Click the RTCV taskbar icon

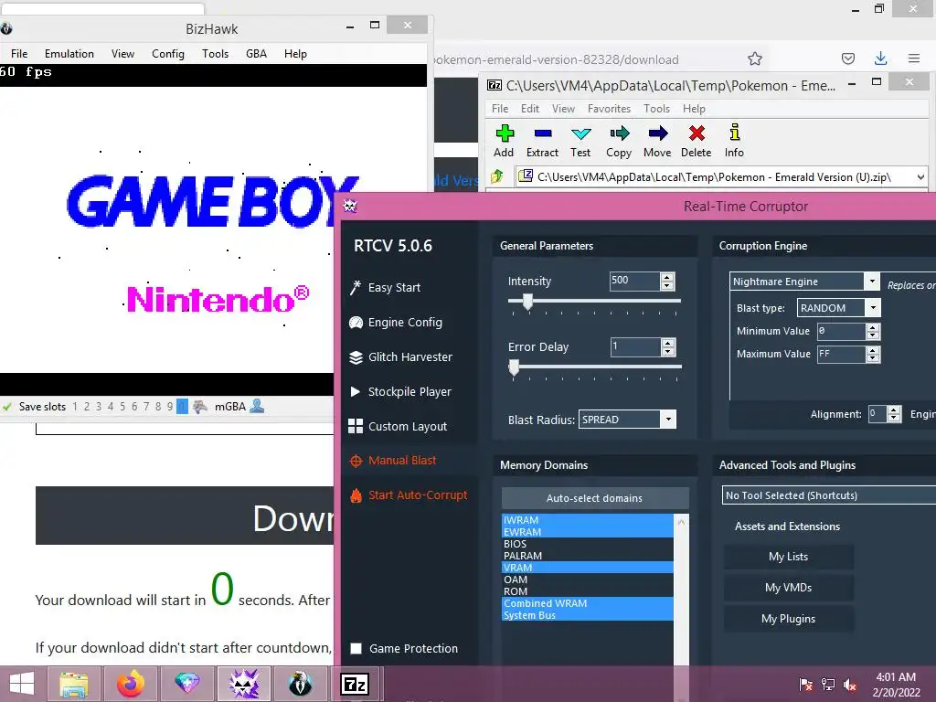(243, 684)
